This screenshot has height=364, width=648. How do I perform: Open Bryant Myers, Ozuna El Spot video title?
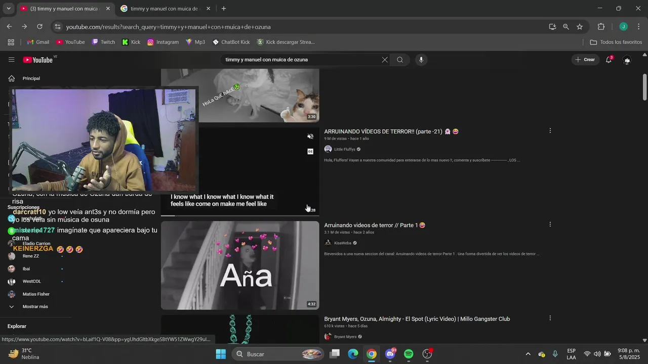click(x=417, y=319)
